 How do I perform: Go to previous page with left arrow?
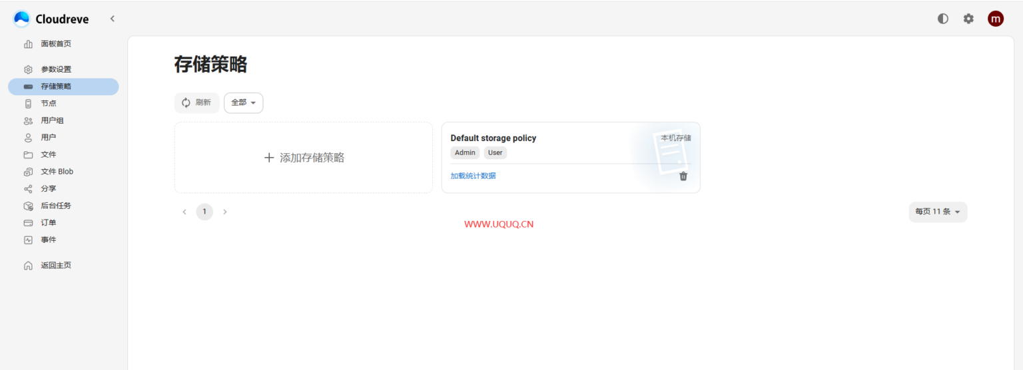[184, 212]
